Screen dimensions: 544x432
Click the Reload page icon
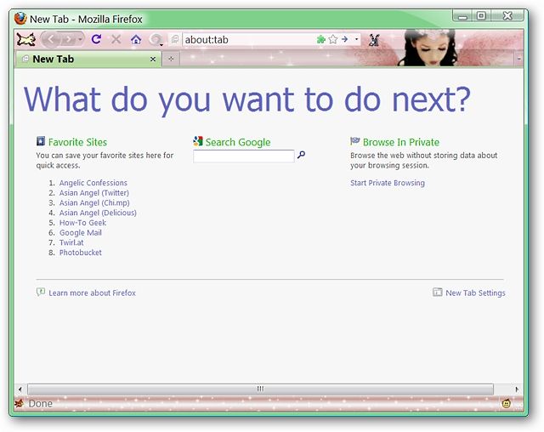coord(96,39)
